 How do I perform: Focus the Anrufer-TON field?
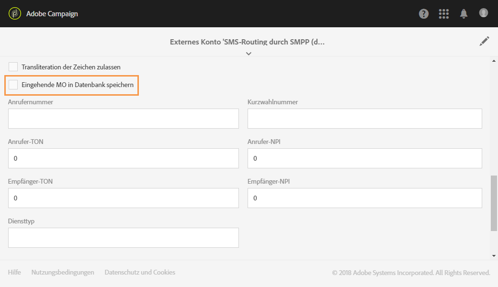tap(124, 158)
